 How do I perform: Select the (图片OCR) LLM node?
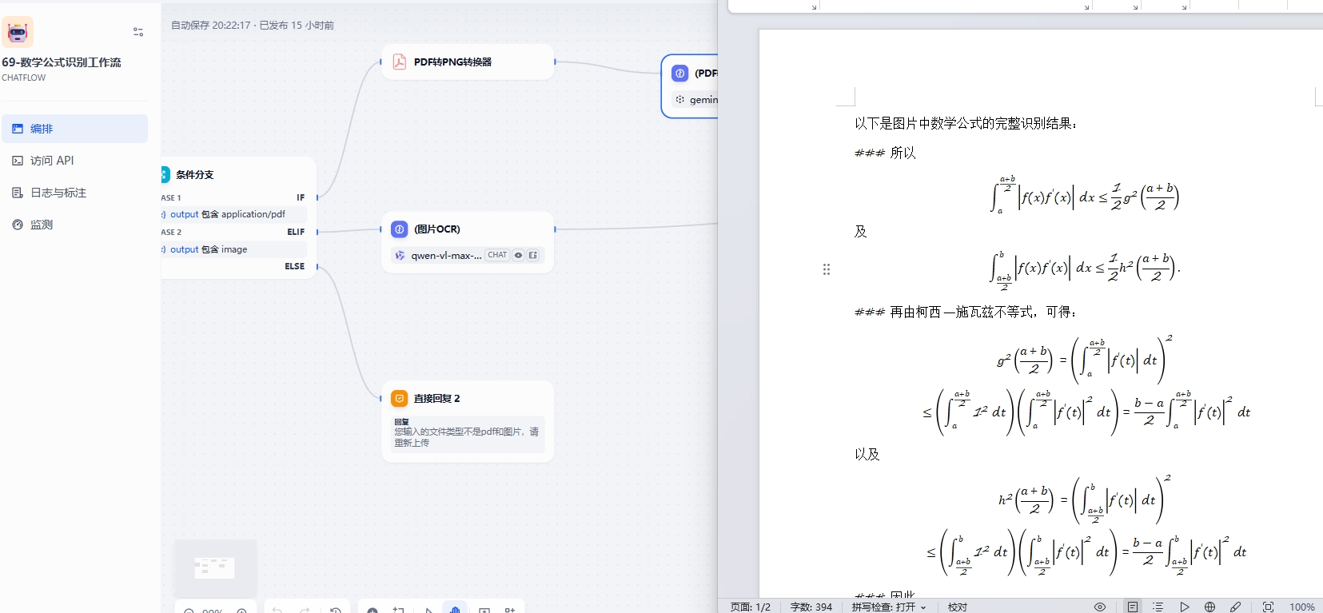[x=468, y=242]
